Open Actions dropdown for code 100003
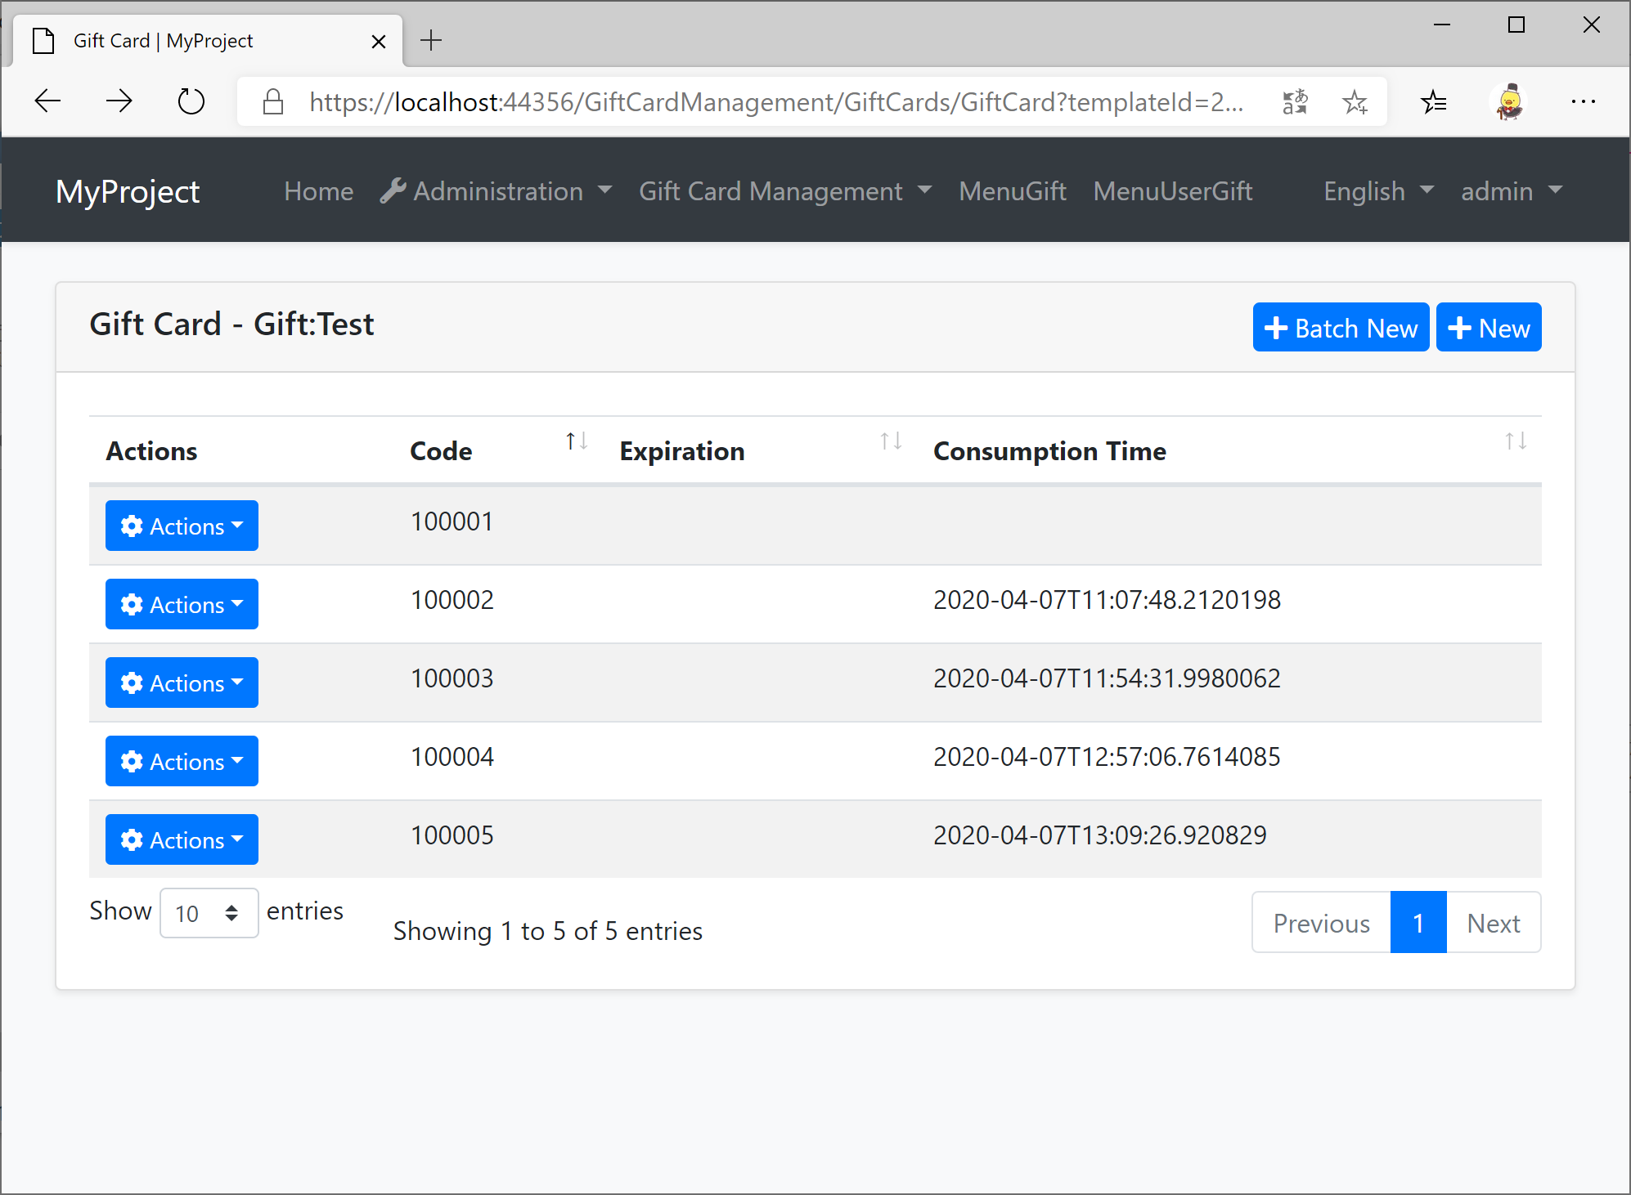This screenshot has height=1195, width=1631. 182,683
